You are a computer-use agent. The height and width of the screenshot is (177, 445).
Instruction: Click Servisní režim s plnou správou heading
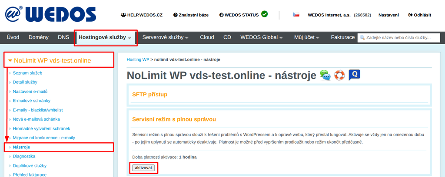pyautogui.click(x=174, y=119)
